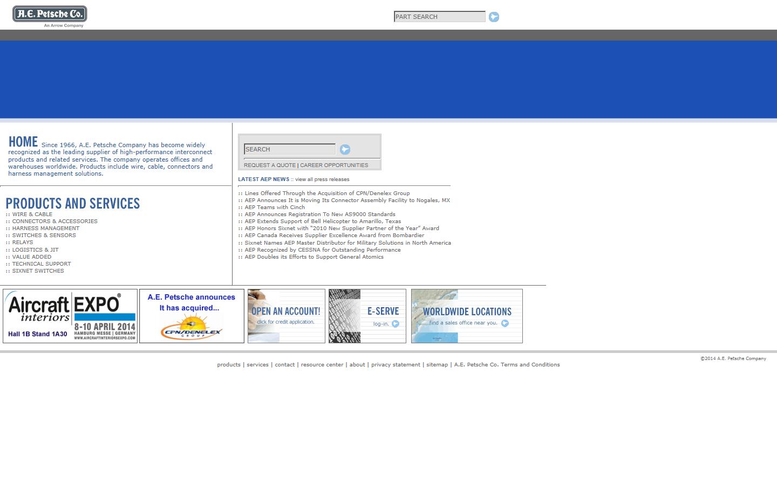This screenshot has width=777, height=485.
Task: Click the arrow button beside Part Search
Action: coord(494,17)
